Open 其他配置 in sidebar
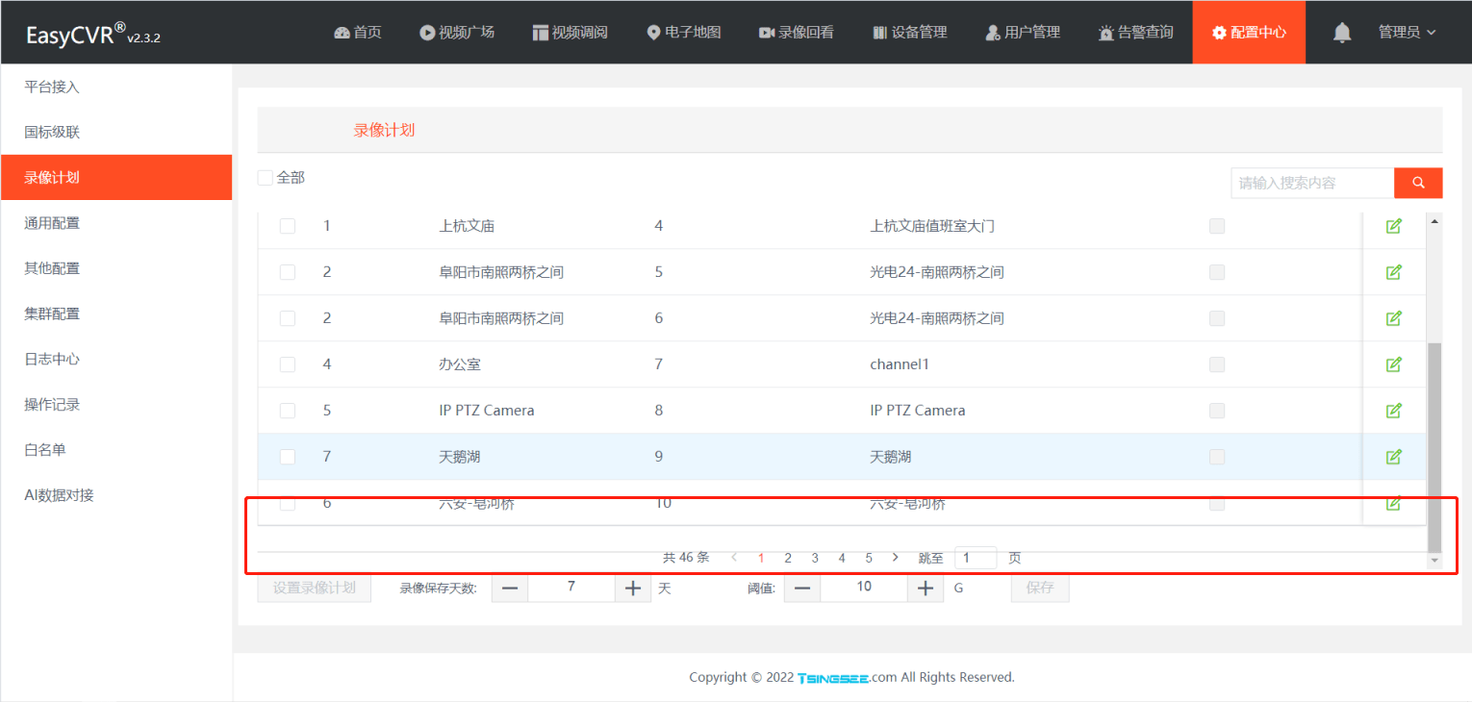1472x702 pixels. point(116,267)
